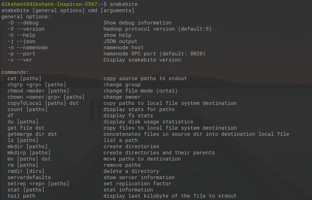This screenshot has height=200, width=312.
Task: Click the 'cat [paths]' command entry
Action: click(24, 79)
